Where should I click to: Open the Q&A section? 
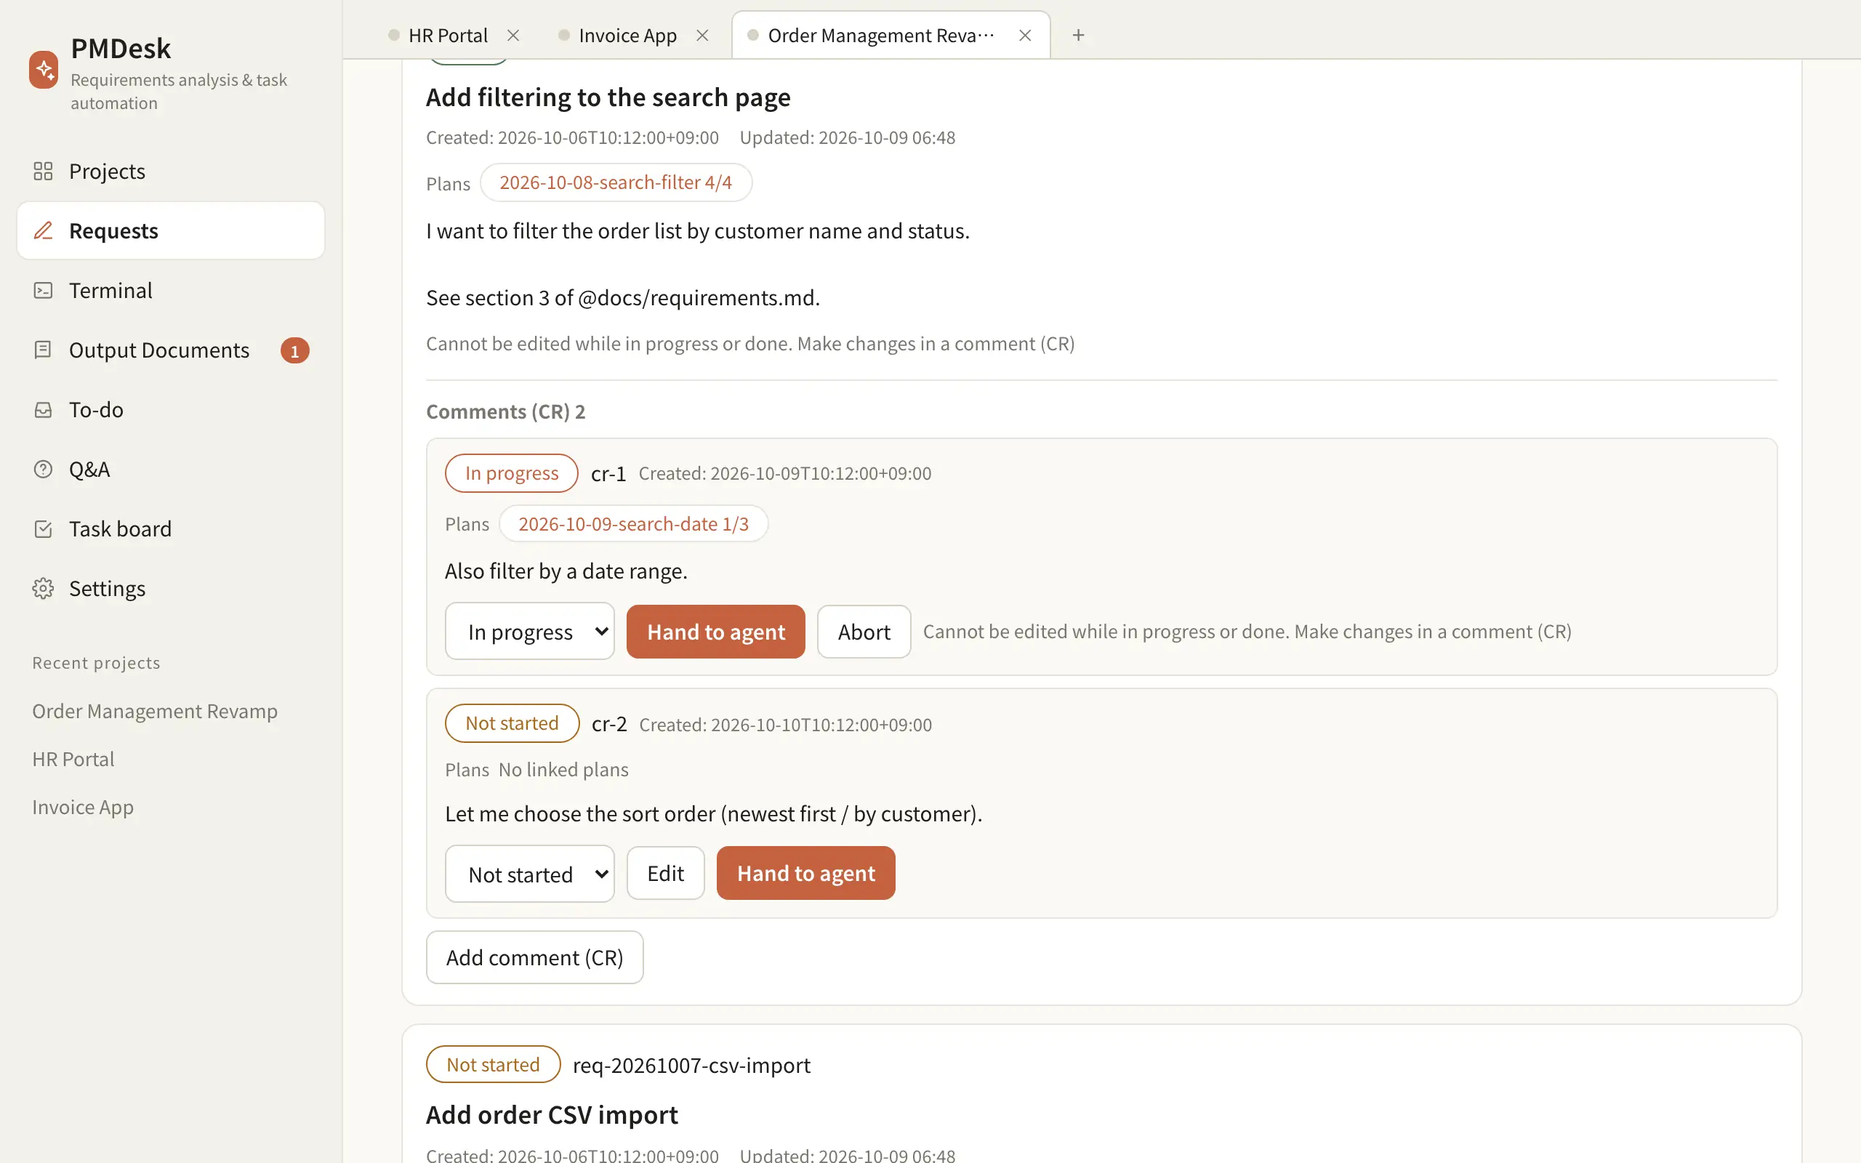(x=171, y=470)
